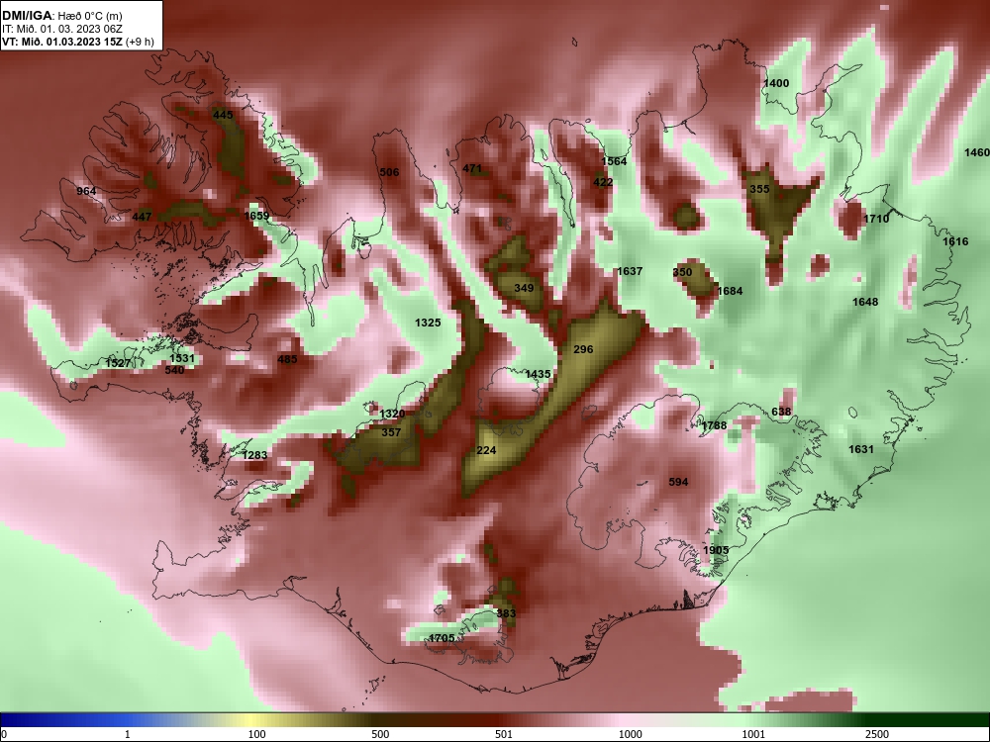Click the 1564 value label

pos(615,161)
